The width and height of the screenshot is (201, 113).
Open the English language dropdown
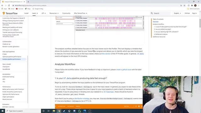[x=177, y=13]
